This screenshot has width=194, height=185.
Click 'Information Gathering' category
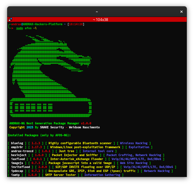(102, 175)
